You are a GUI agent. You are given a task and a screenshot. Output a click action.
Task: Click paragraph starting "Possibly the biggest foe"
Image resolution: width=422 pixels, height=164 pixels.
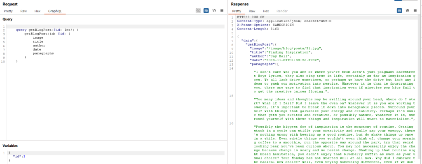(x=335, y=144)
